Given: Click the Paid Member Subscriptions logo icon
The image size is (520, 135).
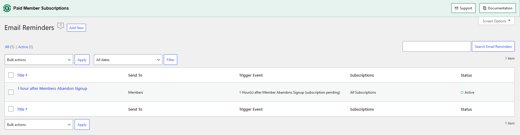Looking at the screenshot, I should click(x=7, y=8).
